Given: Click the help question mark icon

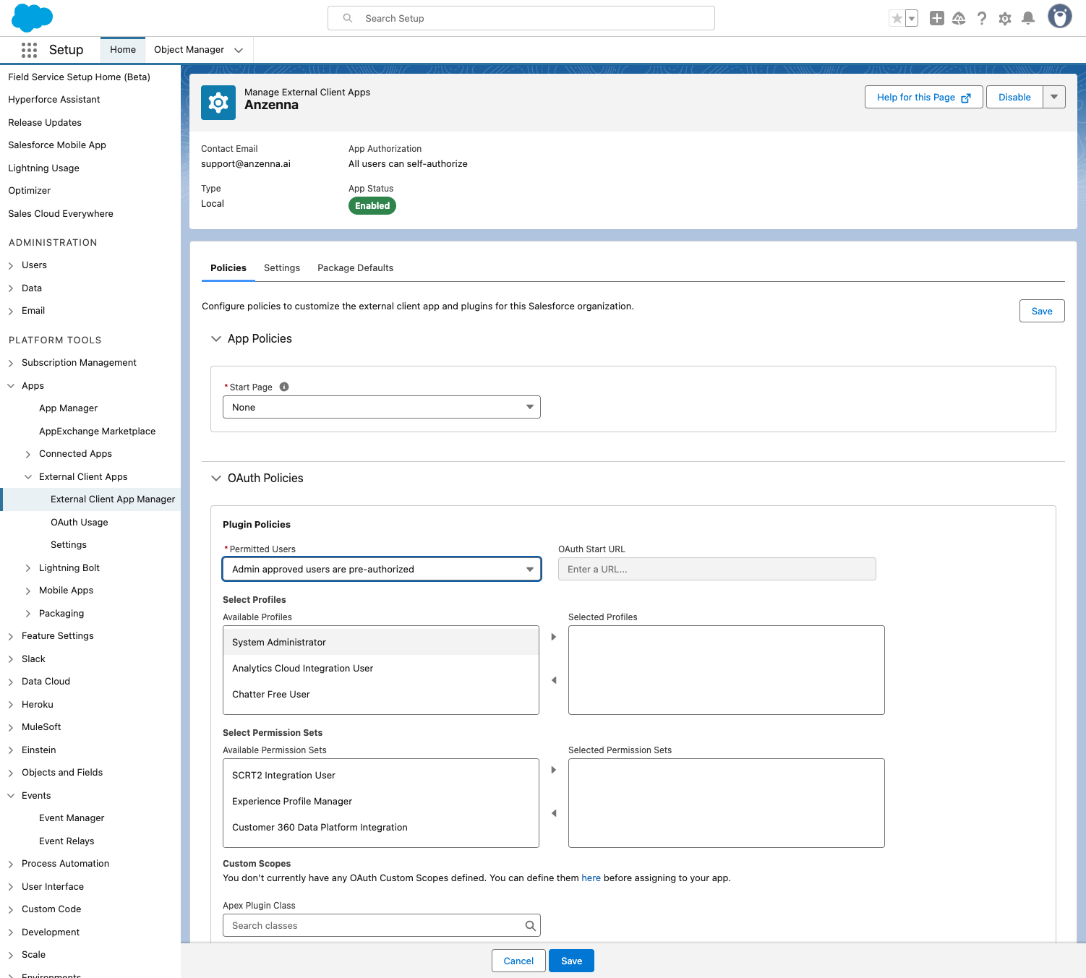Looking at the screenshot, I should click(x=981, y=19).
